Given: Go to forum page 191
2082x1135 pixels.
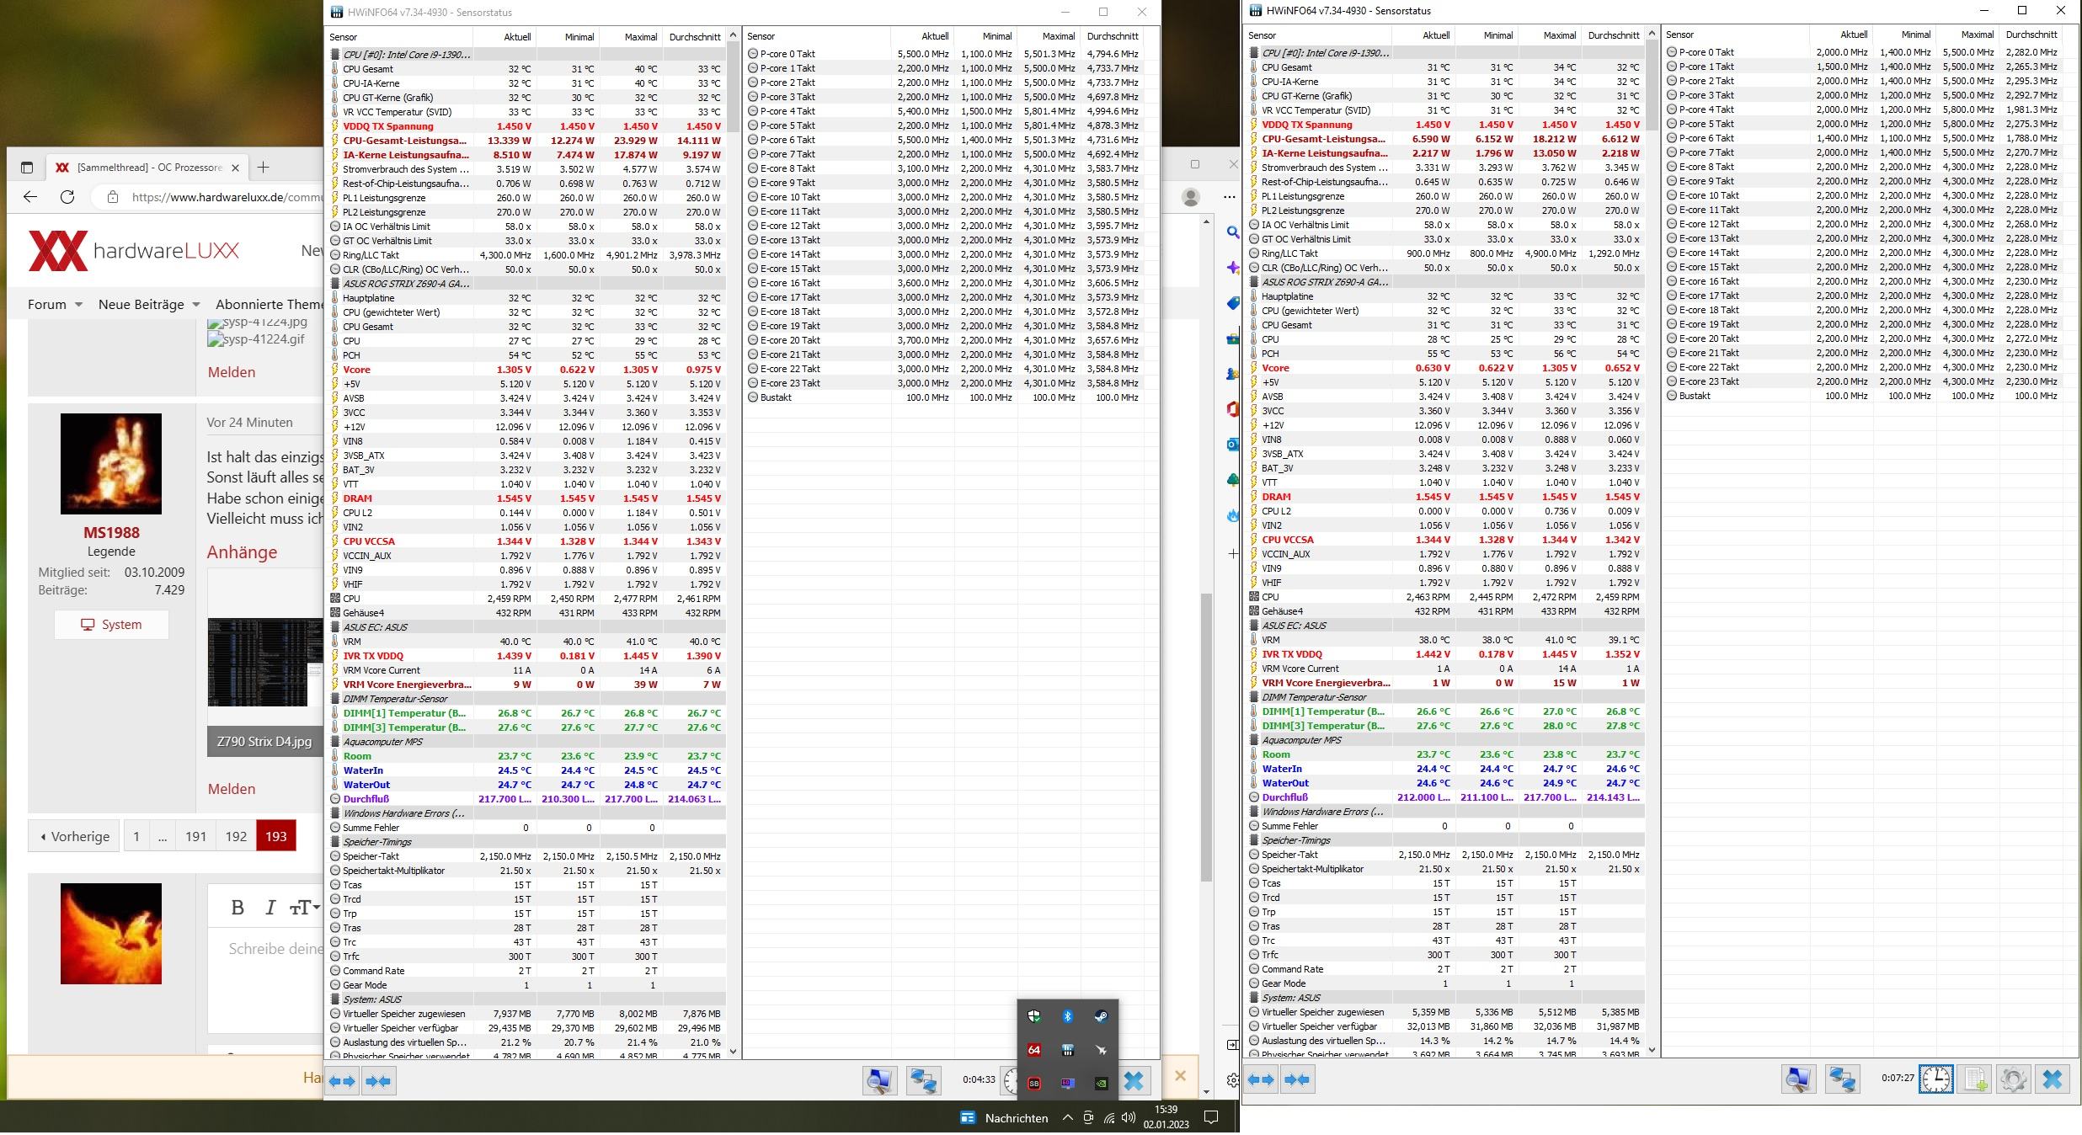Looking at the screenshot, I should tap(196, 836).
